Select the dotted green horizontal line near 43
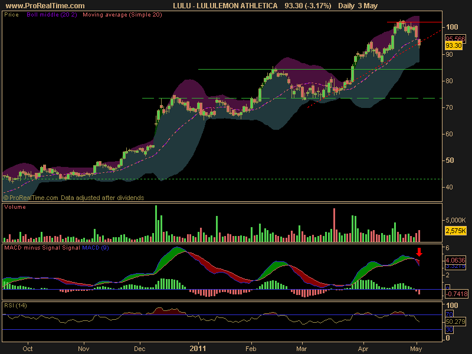 point(222,179)
